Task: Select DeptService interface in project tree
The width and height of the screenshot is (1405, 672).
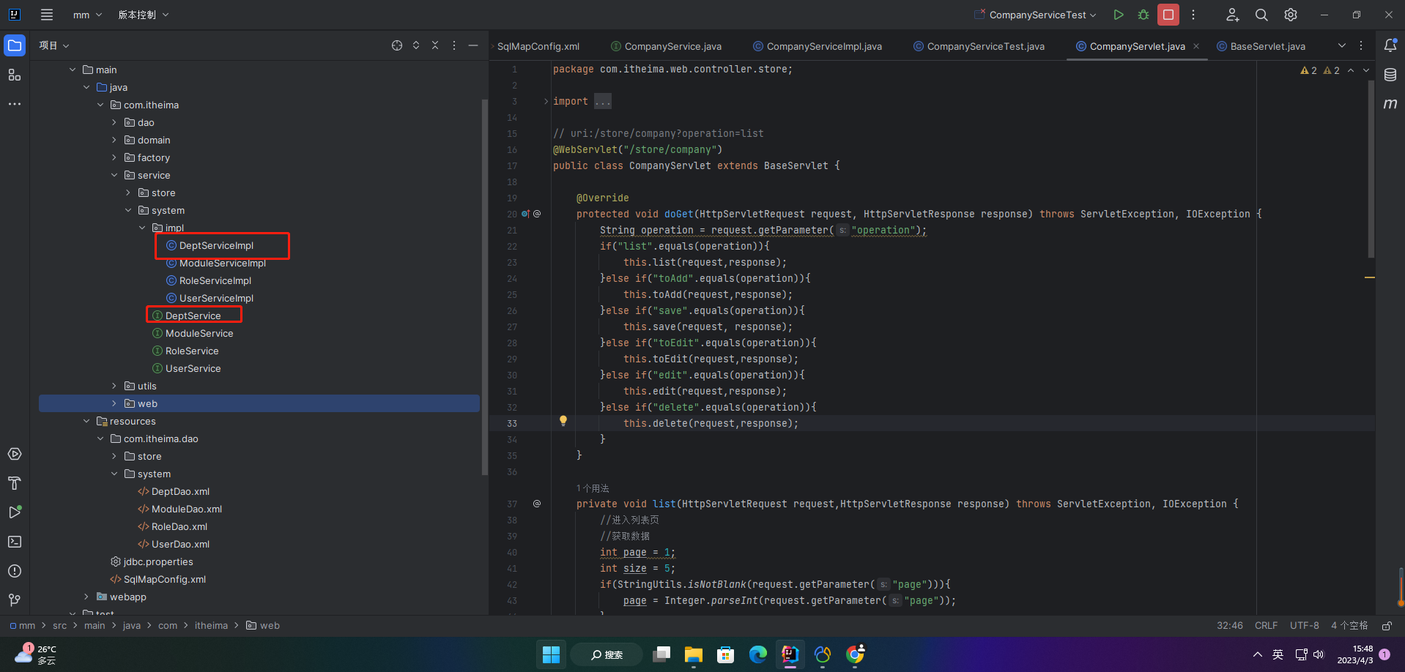Action: click(x=193, y=316)
